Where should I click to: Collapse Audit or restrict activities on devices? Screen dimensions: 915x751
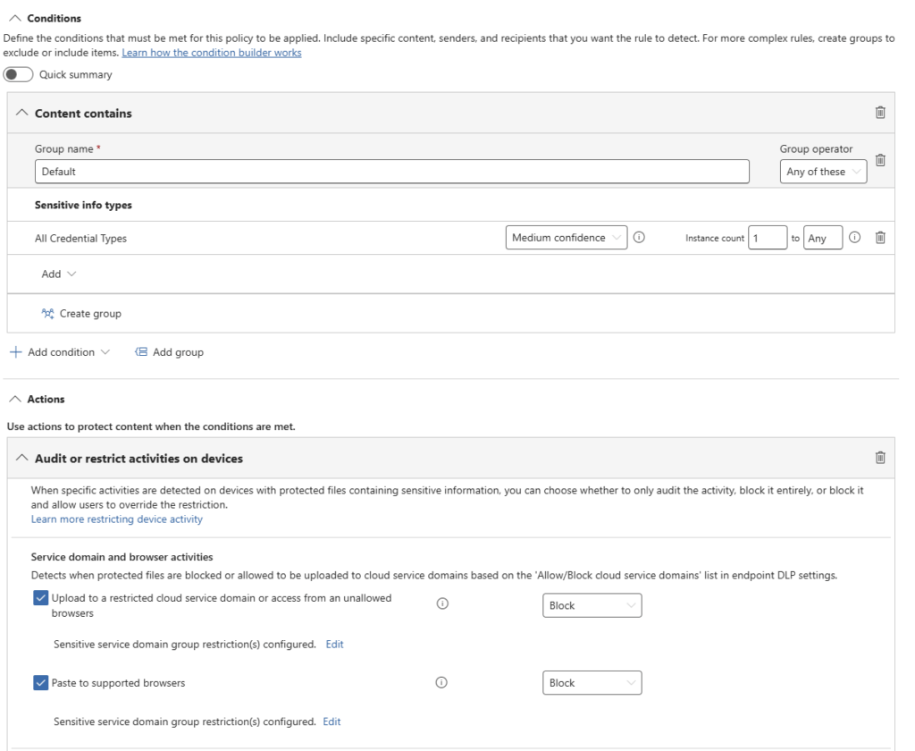pos(21,458)
